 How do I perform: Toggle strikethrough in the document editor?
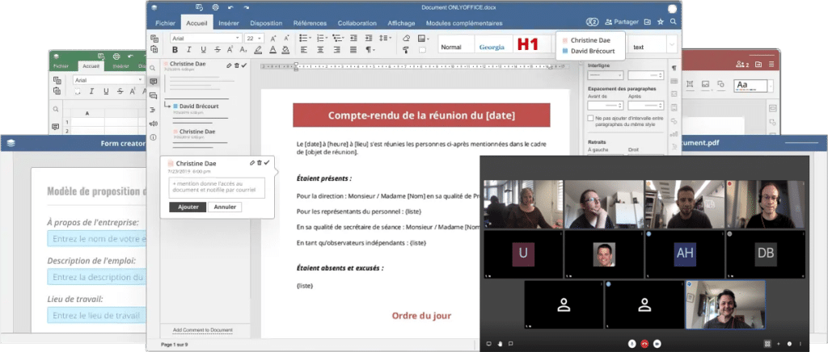click(x=217, y=50)
